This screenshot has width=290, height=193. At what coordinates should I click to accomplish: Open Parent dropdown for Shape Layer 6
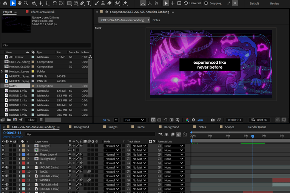coord(173,155)
